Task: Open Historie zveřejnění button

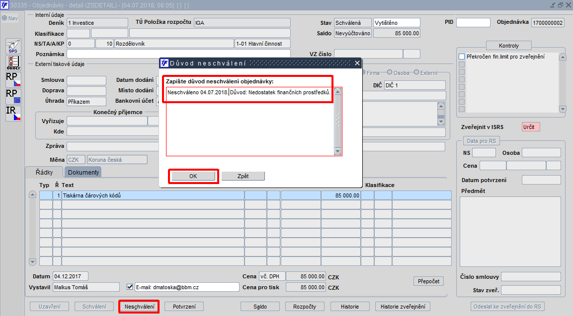Action: click(403, 307)
